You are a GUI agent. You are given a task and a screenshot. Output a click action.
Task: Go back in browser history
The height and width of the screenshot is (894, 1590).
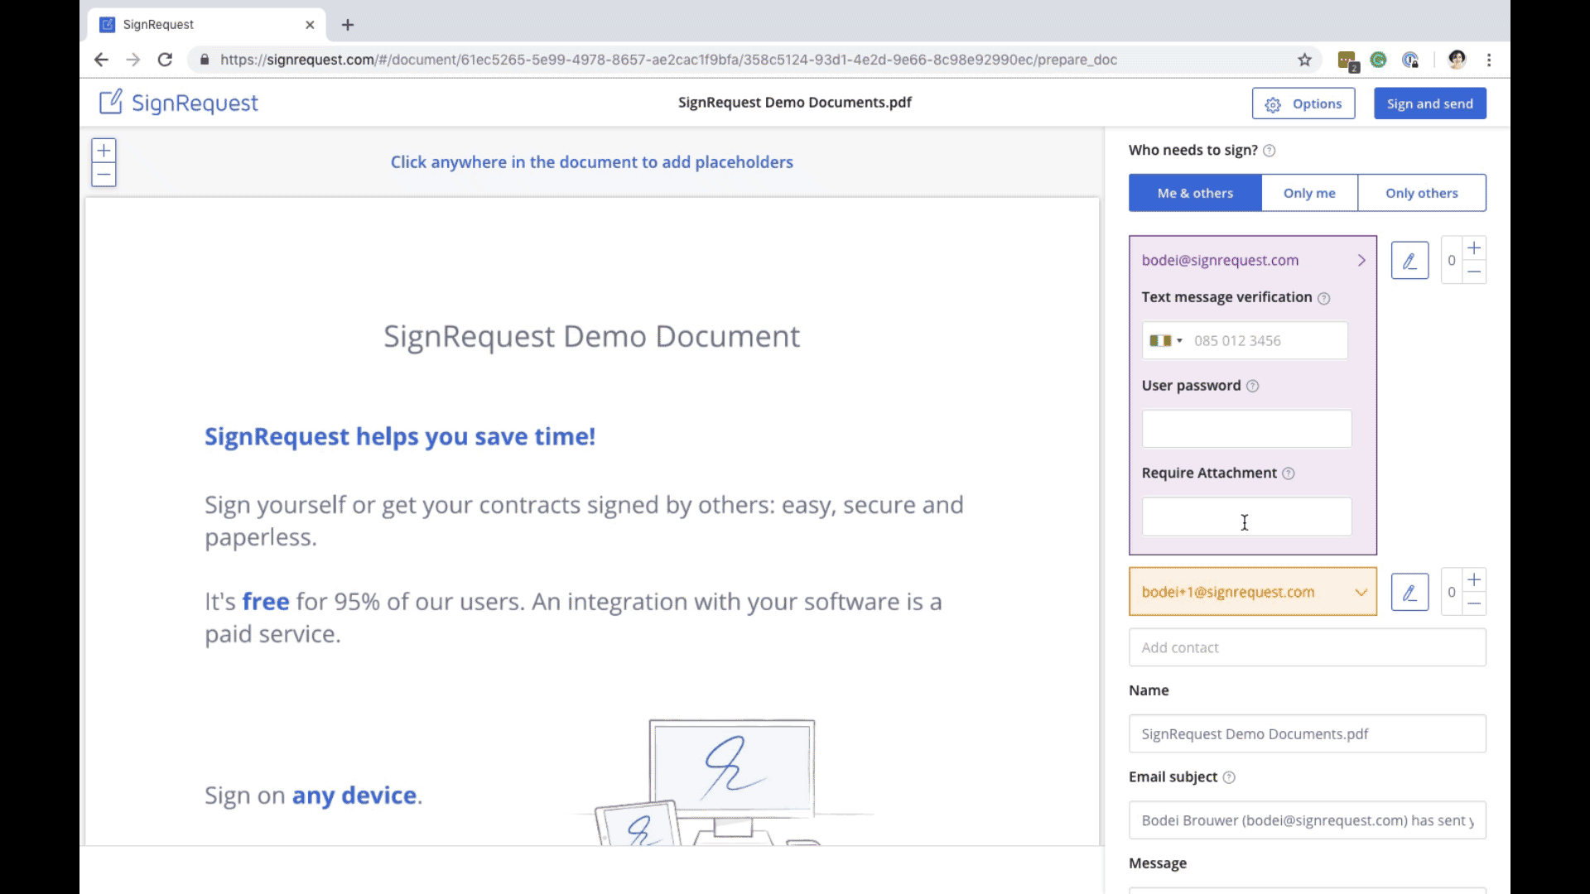click(101, 60)
